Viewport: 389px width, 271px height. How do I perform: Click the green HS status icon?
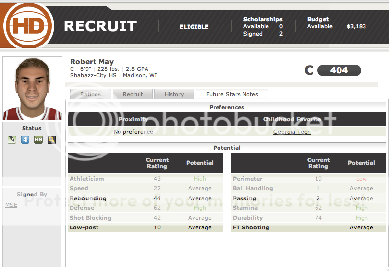38,140
